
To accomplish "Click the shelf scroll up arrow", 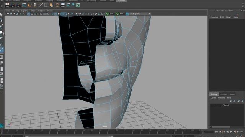I will click(243, 3).
